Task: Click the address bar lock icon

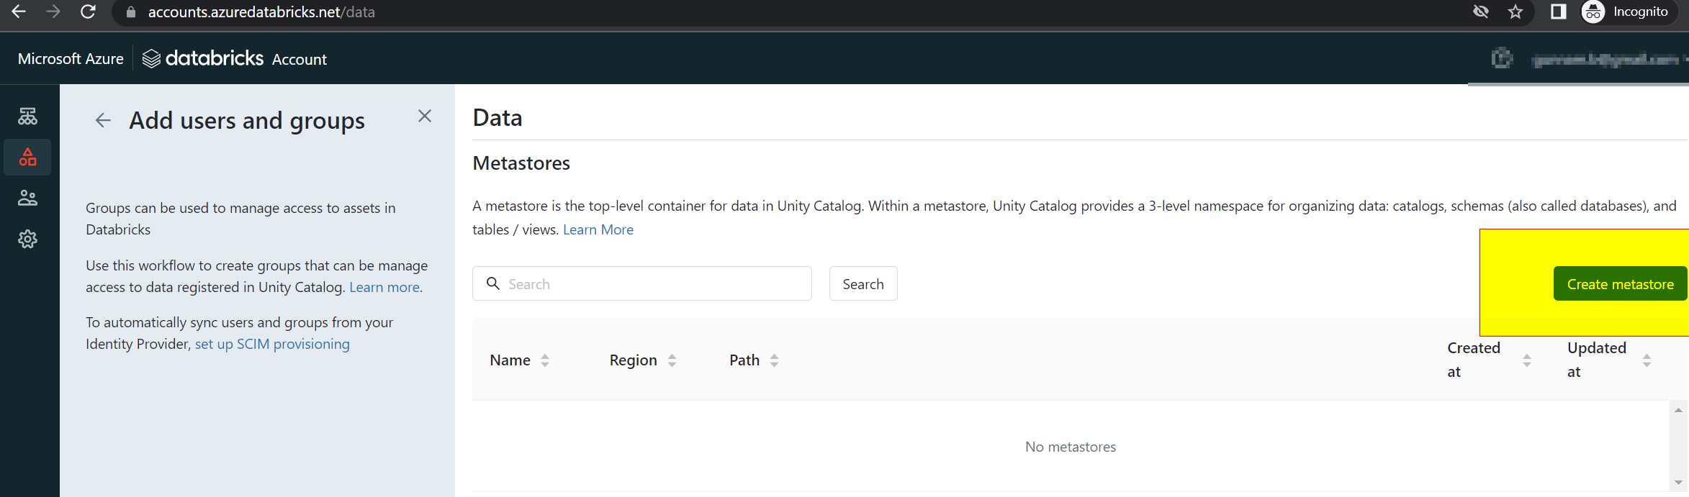Action: pos(130,12)
